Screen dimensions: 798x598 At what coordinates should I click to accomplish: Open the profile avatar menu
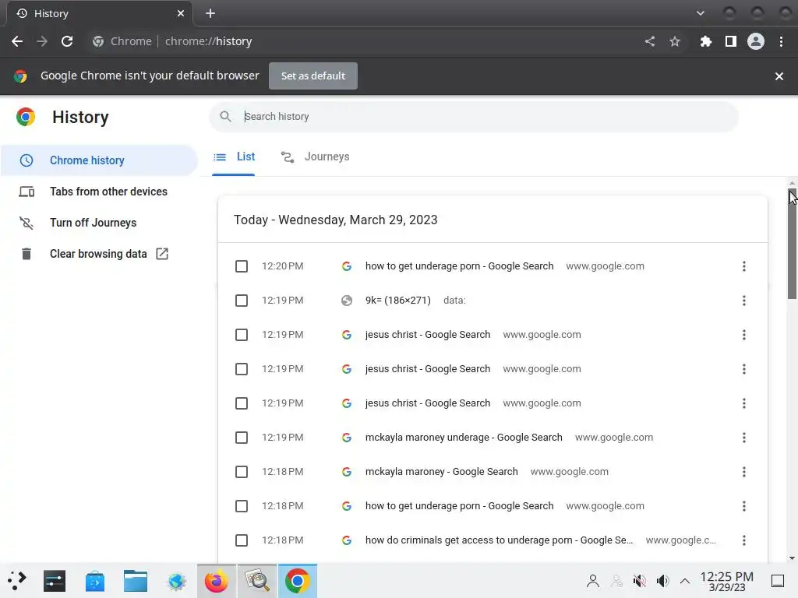[x=756, y=41]
